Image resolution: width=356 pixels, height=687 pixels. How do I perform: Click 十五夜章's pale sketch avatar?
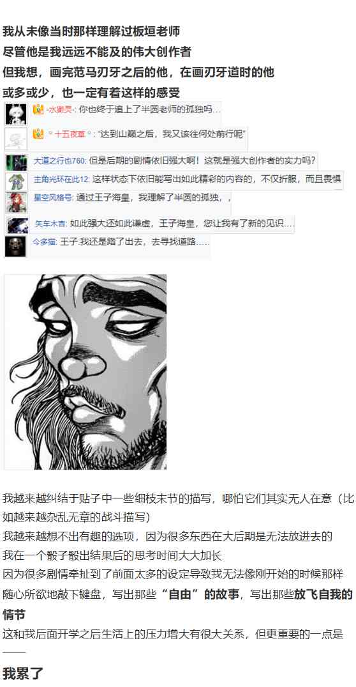tap(16, 139)
